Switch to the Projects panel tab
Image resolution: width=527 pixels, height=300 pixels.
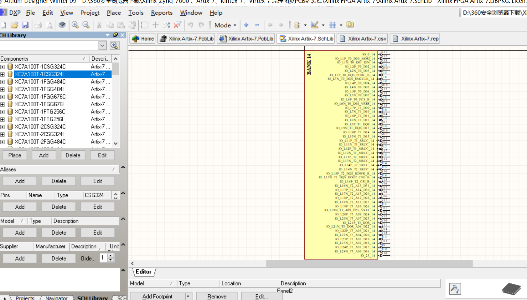pos(25,297)
